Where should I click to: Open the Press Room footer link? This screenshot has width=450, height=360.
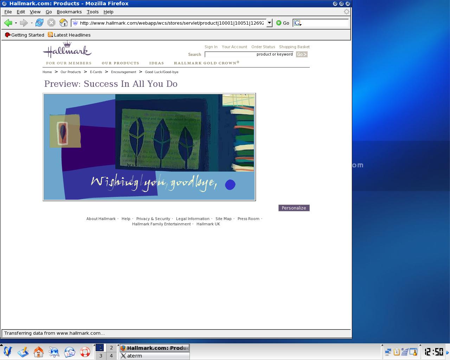point(249,219)
